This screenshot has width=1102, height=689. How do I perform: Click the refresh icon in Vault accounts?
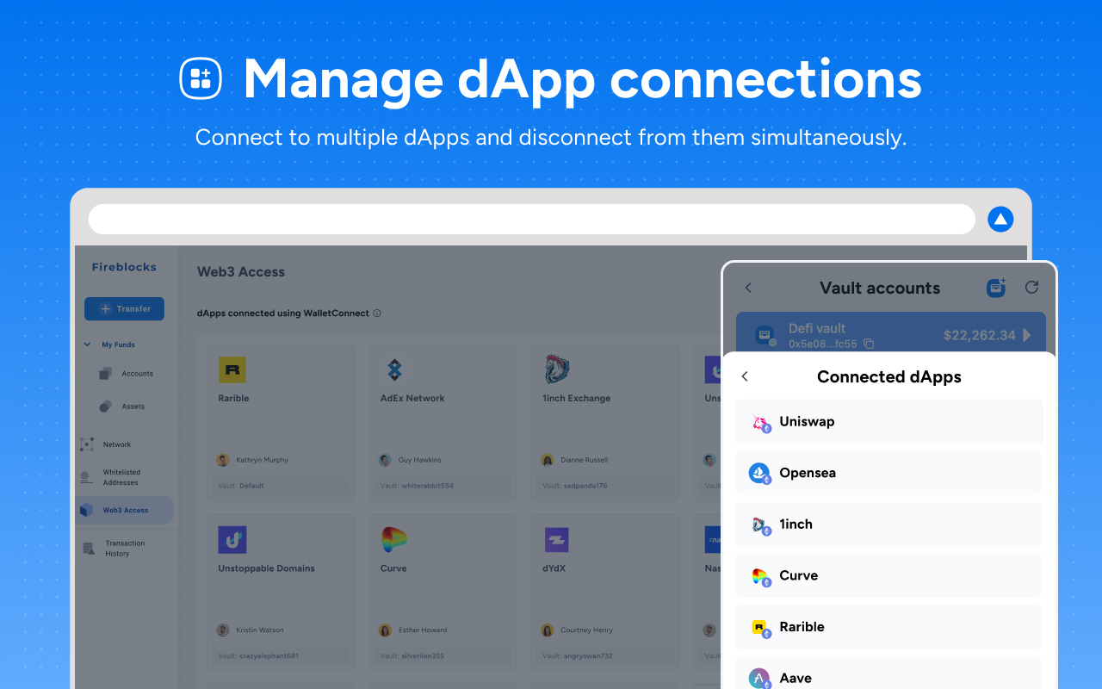1031,288
